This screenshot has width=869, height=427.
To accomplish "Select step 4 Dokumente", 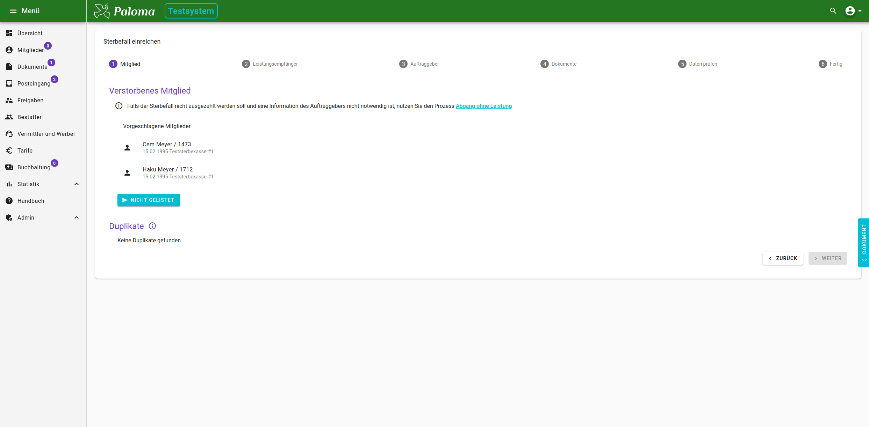I will (559, 64).
